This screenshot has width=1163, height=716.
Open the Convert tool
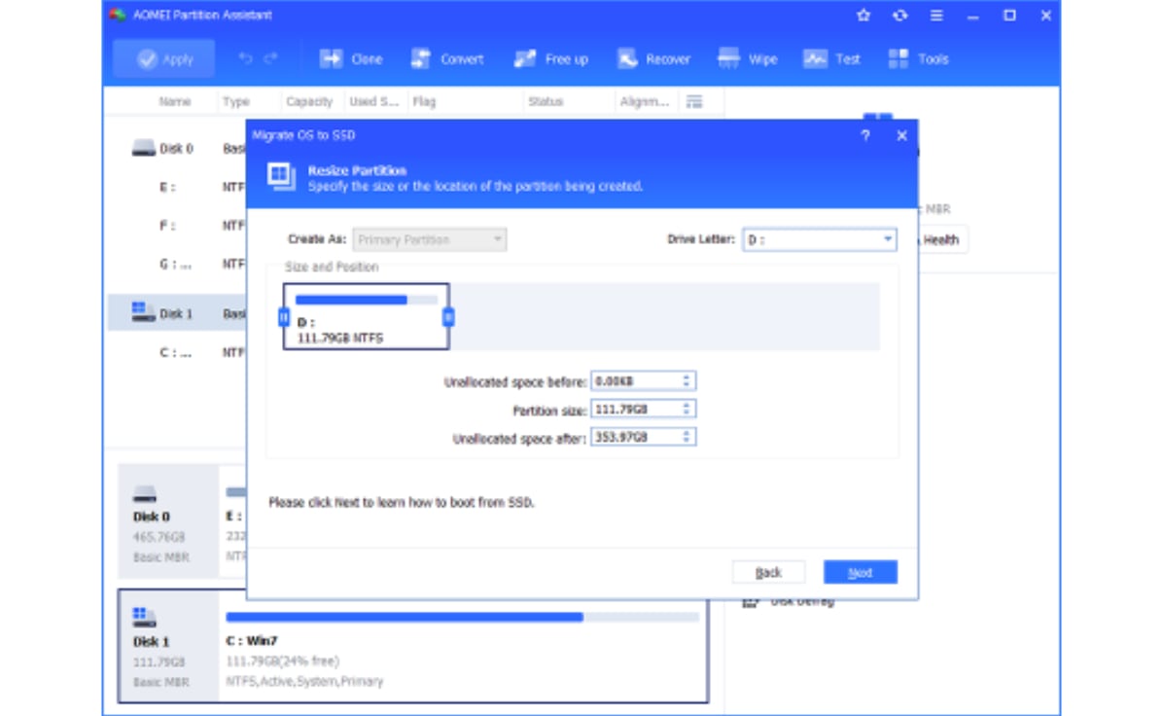pyautogui.click(x=447, y=59)
